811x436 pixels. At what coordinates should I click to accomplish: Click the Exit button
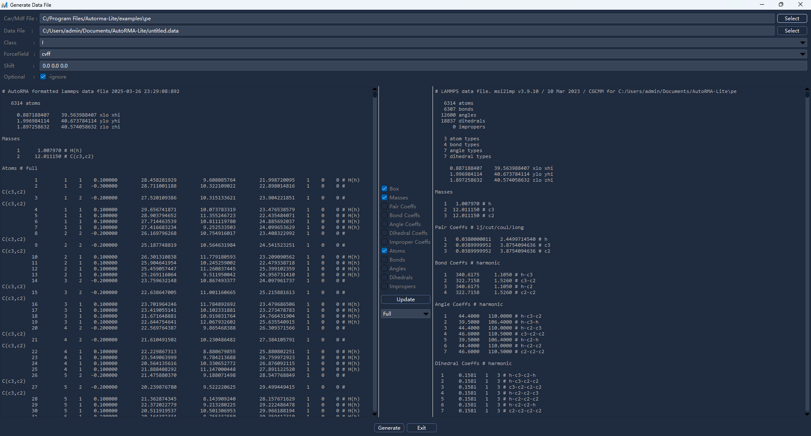click(x=422, y=428)
